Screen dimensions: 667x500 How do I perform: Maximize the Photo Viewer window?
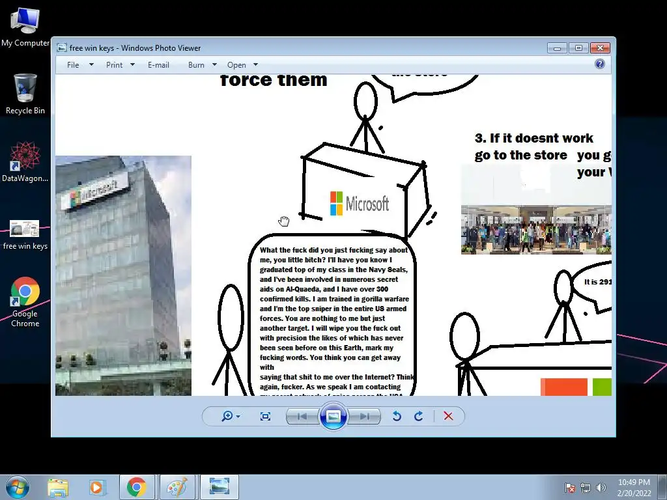[x=578, y=48]
